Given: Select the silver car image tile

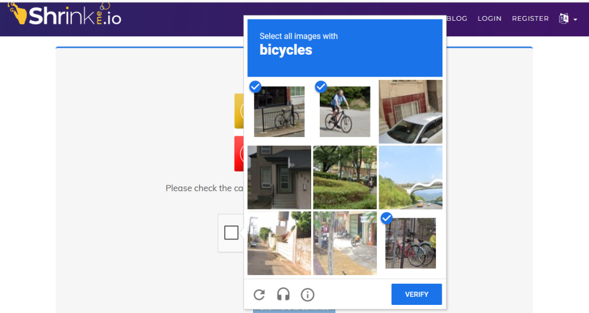Looking at the screenshot, I should coord(411,112).
